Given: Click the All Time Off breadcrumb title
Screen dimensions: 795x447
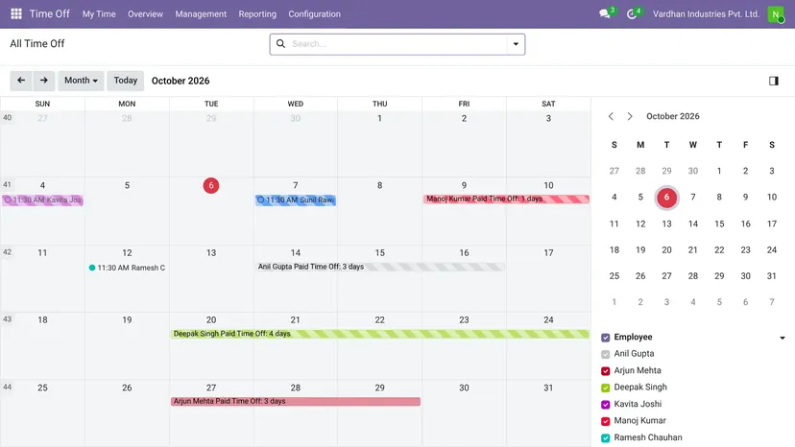Looking at the screenshot, I should coord(37,43).
